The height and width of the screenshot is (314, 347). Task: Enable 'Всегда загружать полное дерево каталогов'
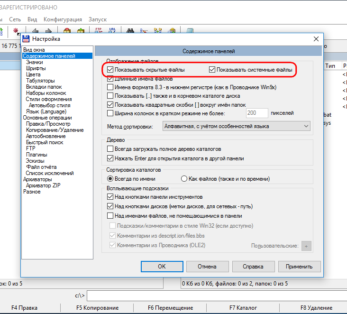pyautogui.click(x=110, y=148)
